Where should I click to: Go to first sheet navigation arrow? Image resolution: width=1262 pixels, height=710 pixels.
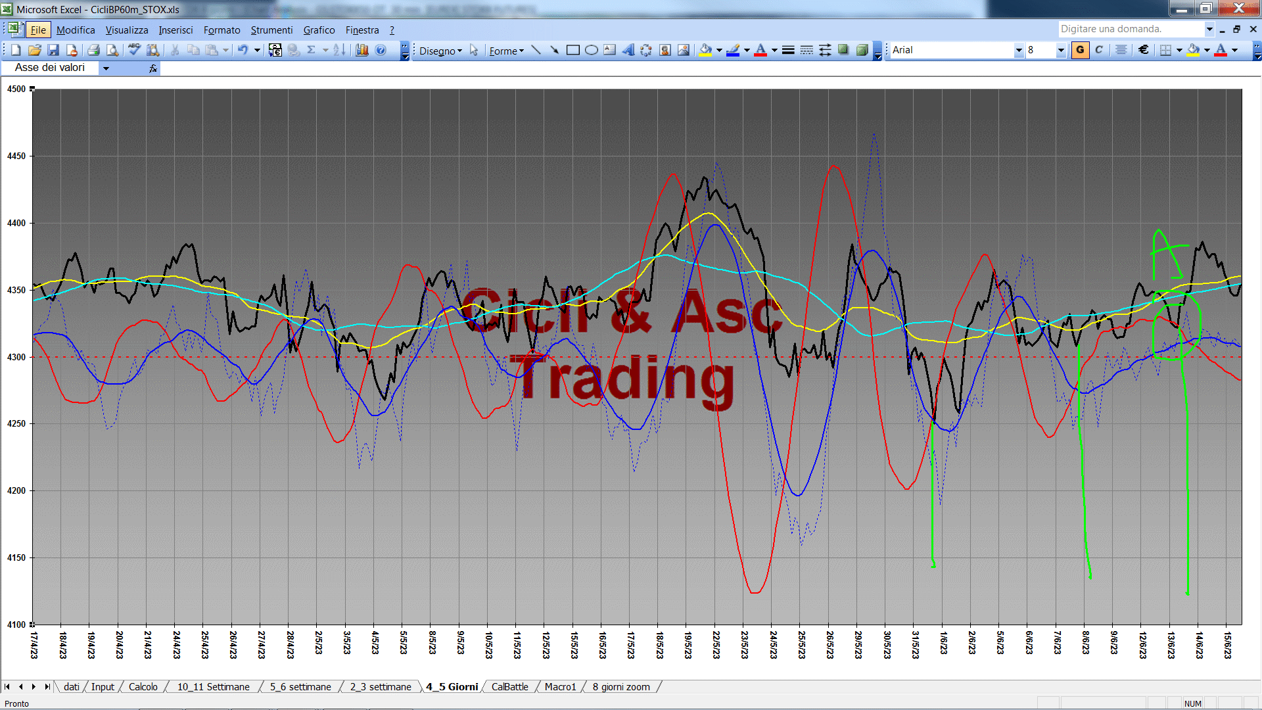[x=7, y=687]
